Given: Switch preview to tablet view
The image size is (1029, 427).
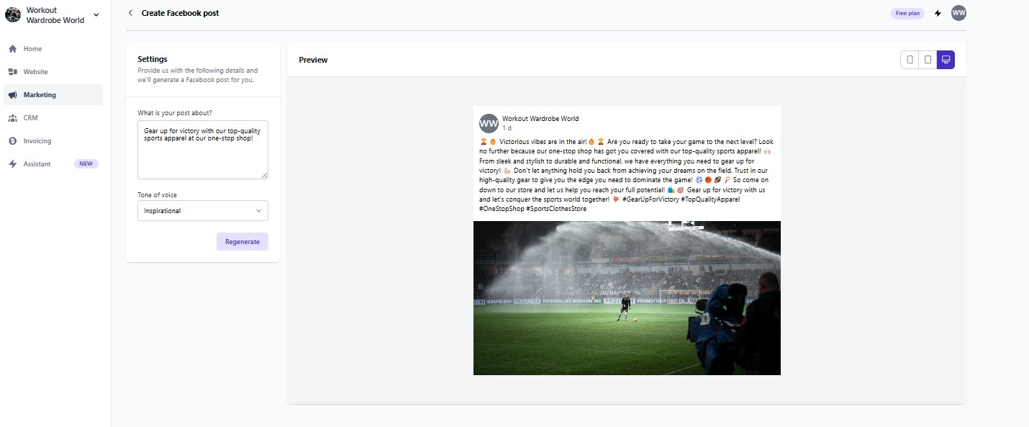Looking at the screenshot, I should tap(928, 60).
